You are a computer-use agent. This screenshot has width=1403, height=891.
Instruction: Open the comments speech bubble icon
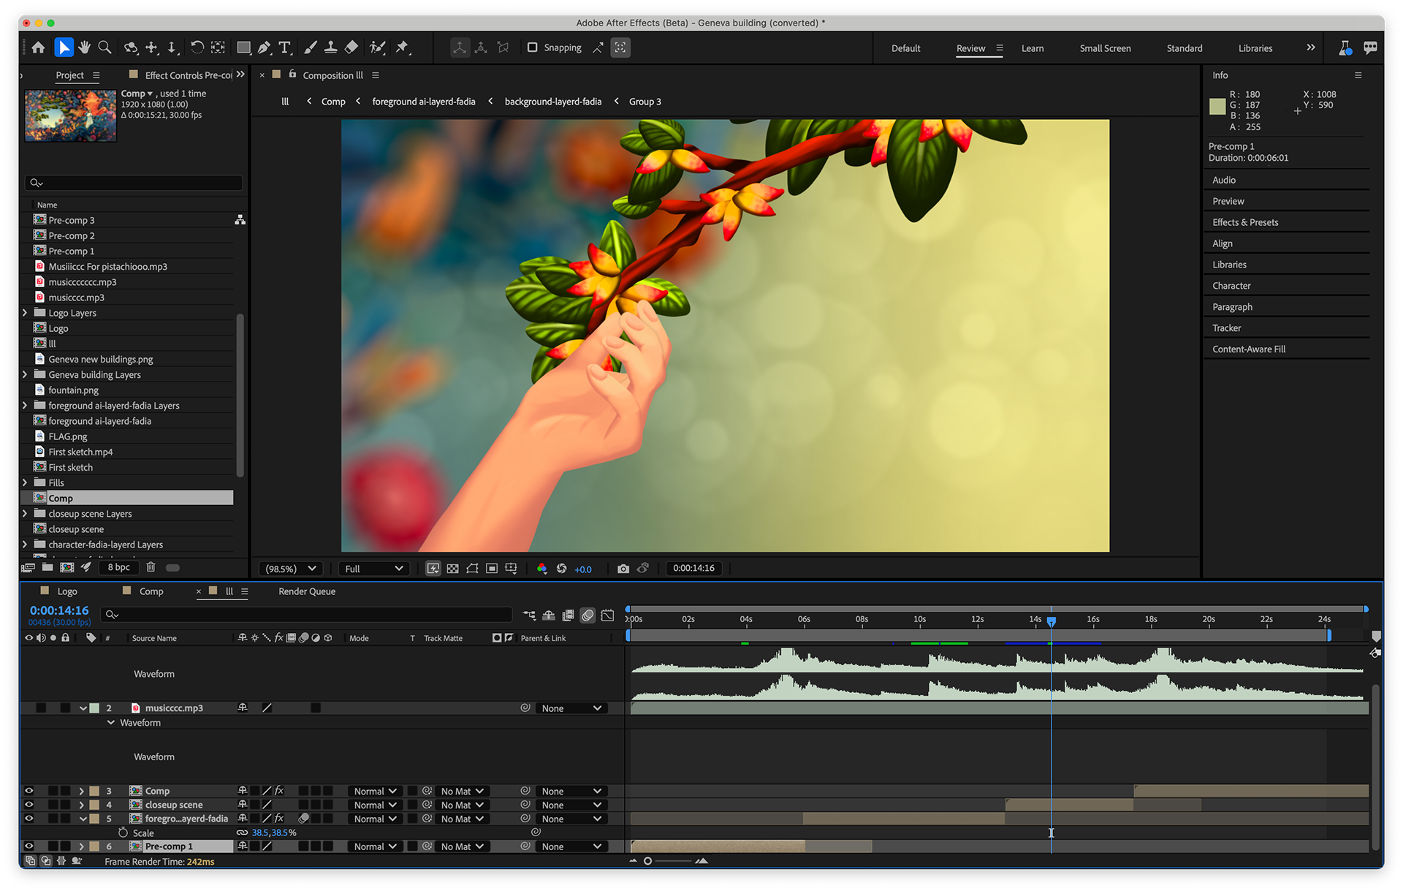[x=1370, y=48]
